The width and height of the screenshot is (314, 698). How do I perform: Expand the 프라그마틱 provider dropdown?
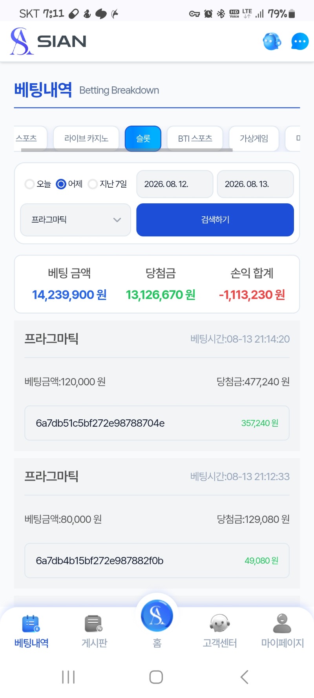tap(75, 220)
